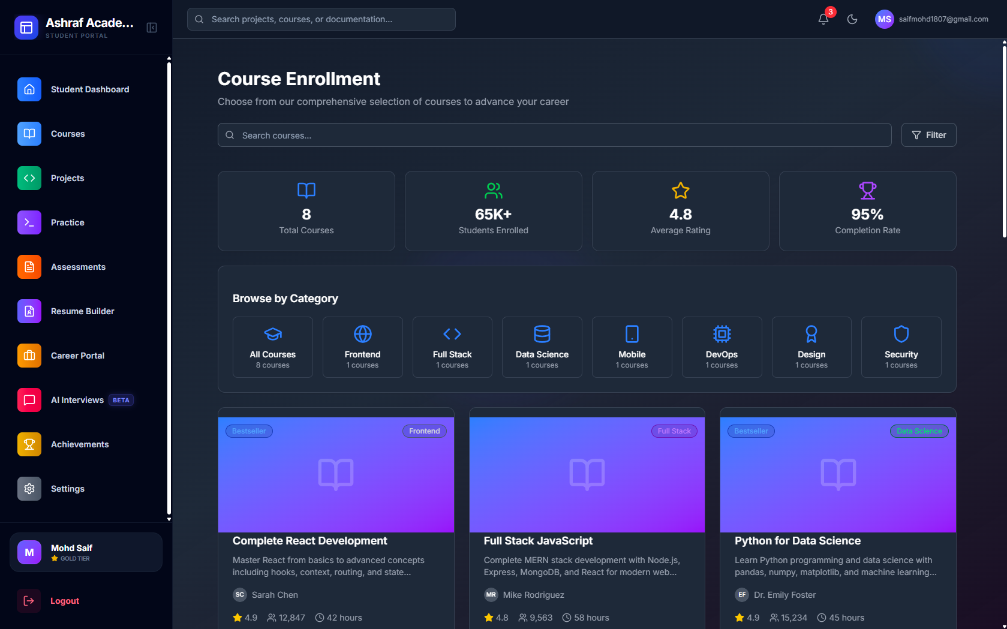Focus the Search courses field
The height and width of the screenshot is (629, 1007).
(x=555, y=135)
